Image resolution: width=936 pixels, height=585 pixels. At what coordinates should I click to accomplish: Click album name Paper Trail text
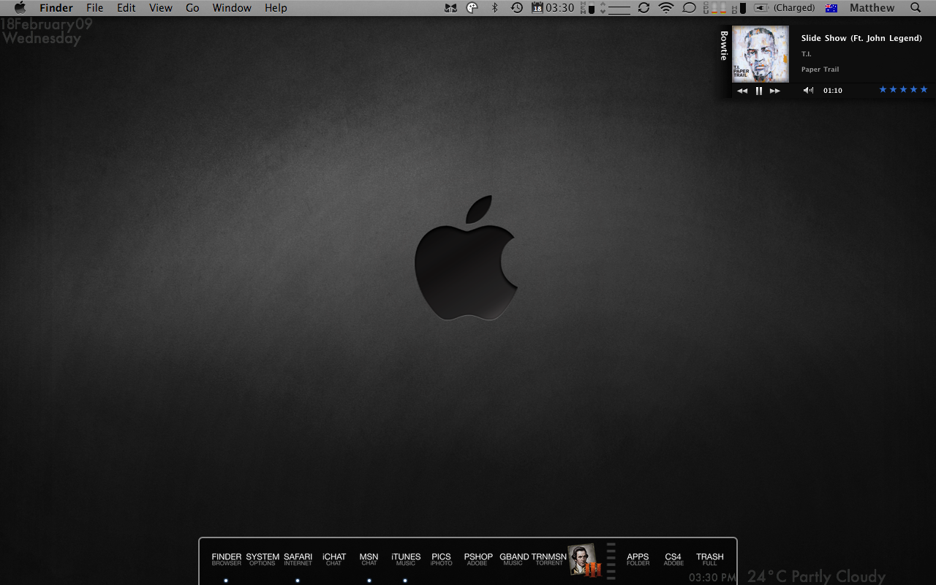coord(820,69)
